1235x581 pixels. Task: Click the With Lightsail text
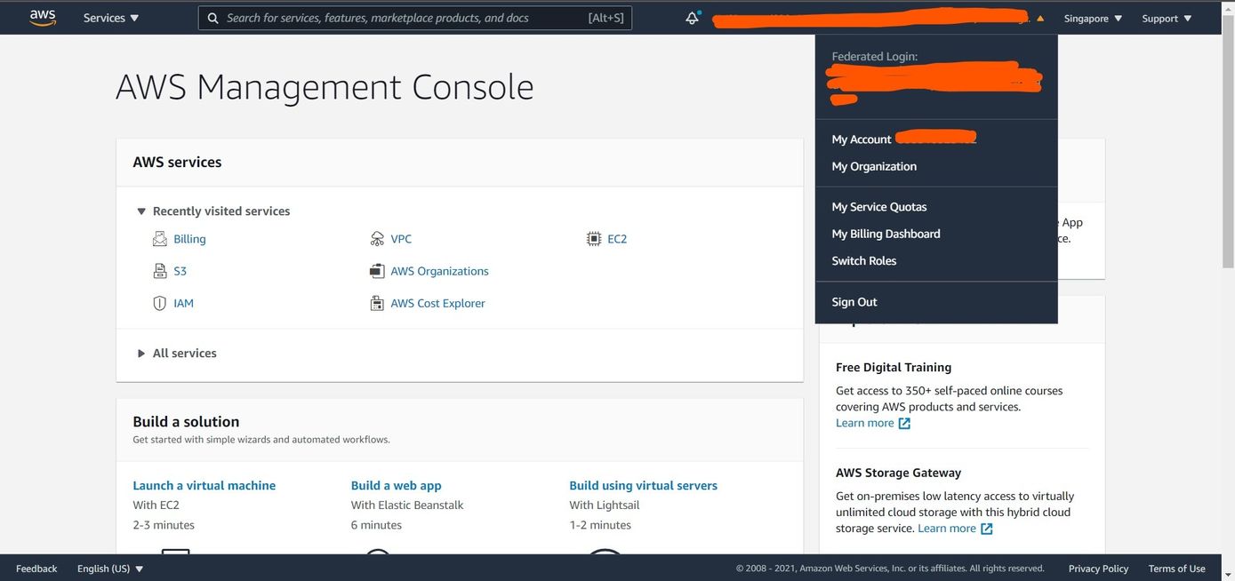coord(605,505)
